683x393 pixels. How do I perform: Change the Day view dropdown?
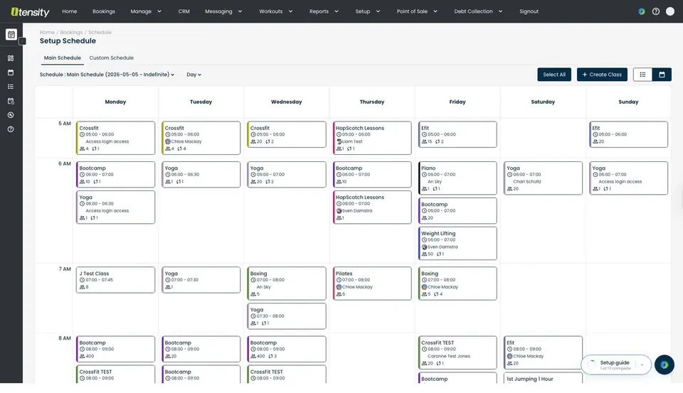click(x=194, y=75)
